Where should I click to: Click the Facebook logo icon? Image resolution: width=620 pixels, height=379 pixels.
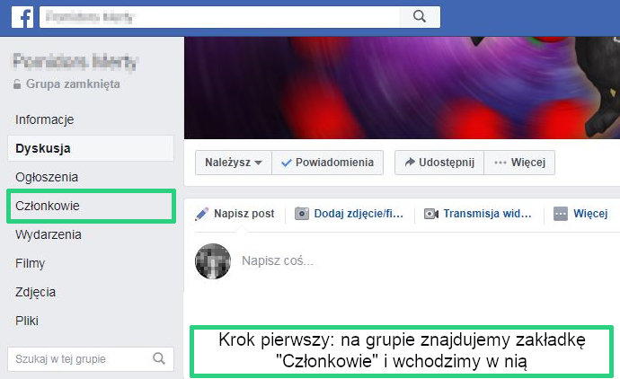(22, 17)
